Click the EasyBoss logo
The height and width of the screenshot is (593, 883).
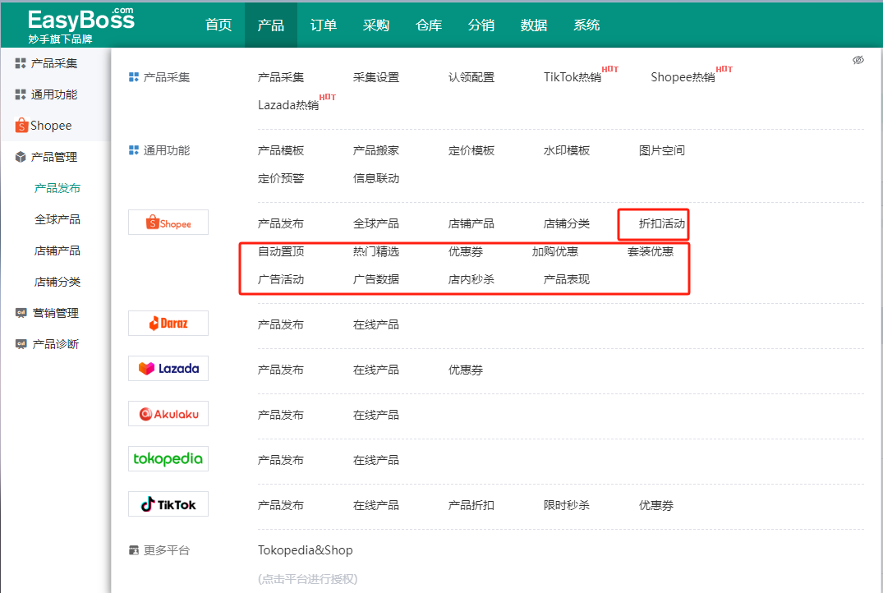[81, 25]
